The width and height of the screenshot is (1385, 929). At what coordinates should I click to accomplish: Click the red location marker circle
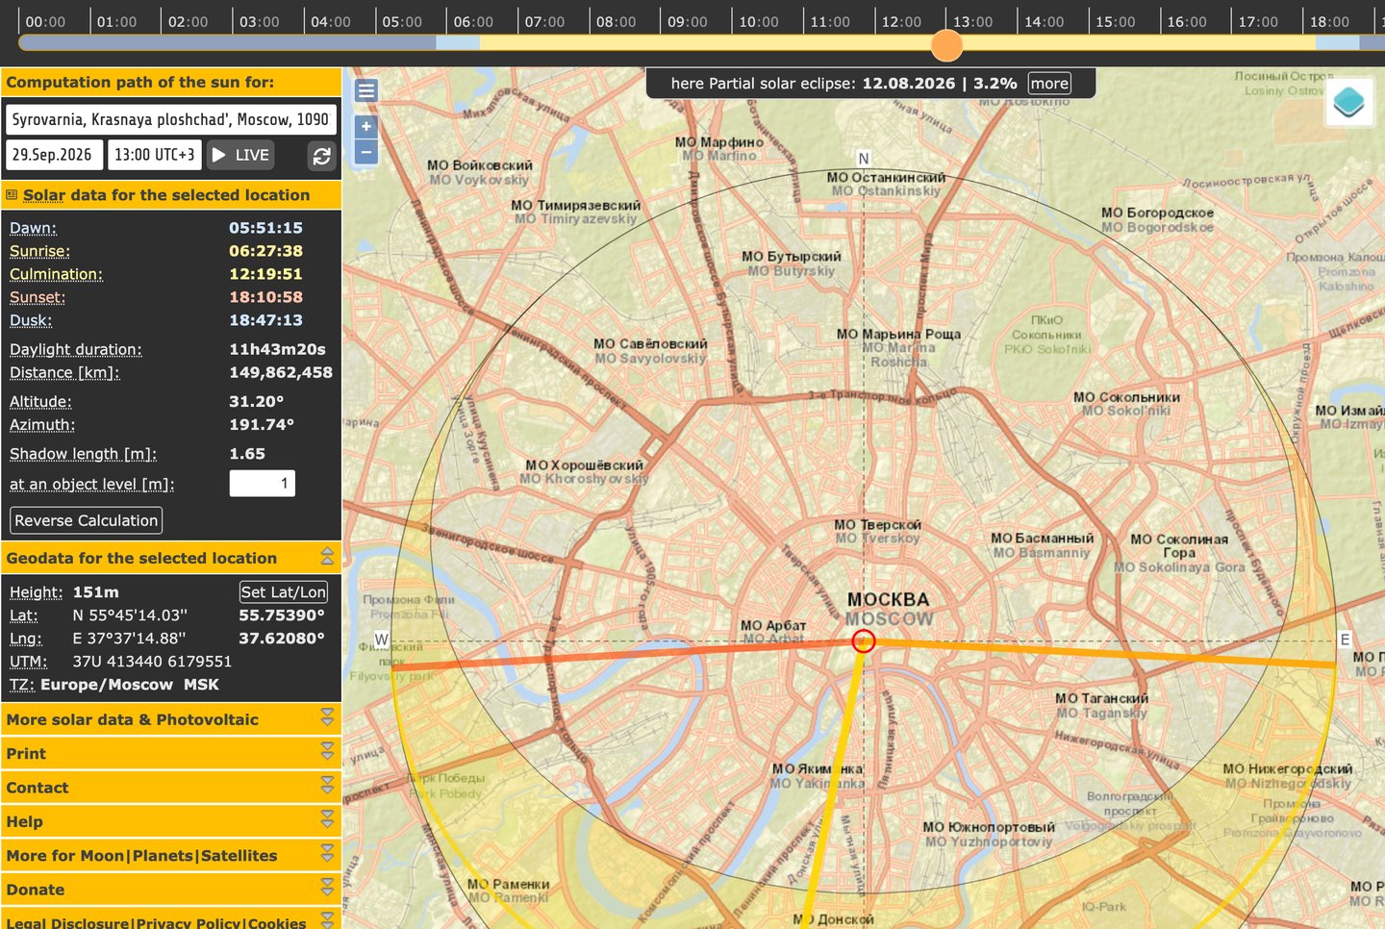click(864, 640)
